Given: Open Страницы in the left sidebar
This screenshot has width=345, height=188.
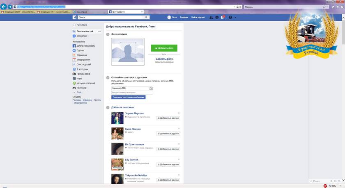Looking at the screenshot, I should (80, 55).
